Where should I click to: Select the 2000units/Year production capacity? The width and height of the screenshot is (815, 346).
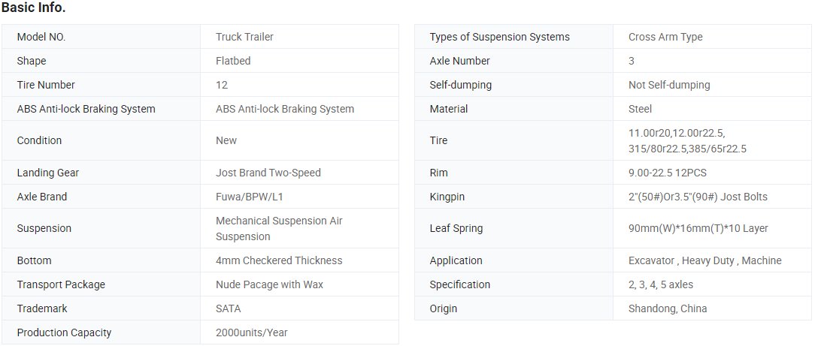(252, 332)
